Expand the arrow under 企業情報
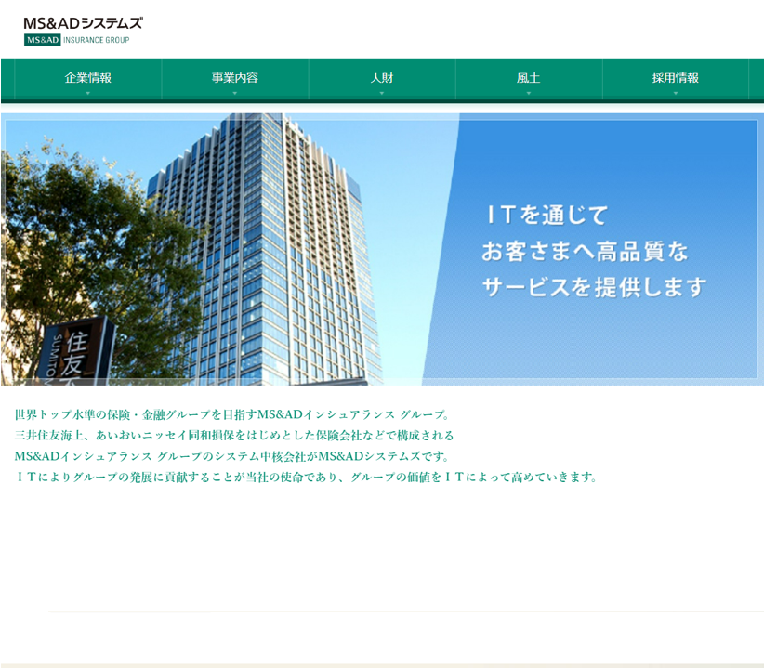Viewport: 764px width, 668px height. coord(88,93)
